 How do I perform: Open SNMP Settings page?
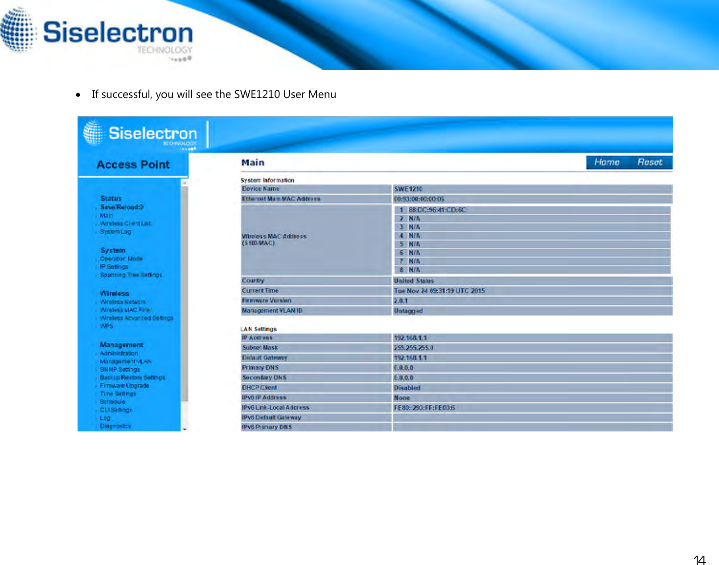[119, 370]
